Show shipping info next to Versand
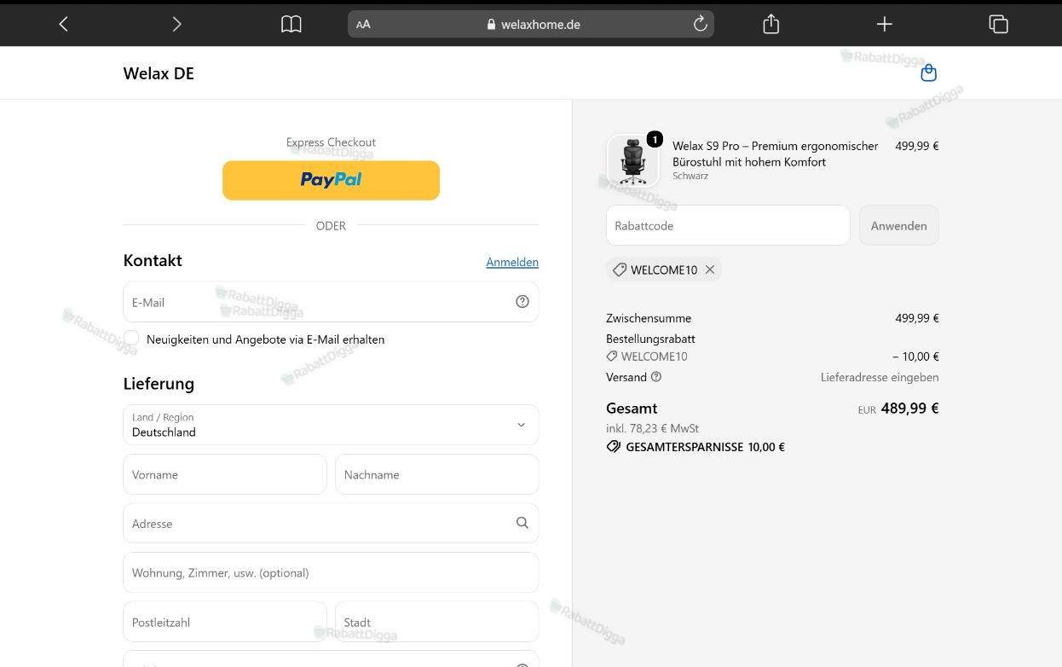The width and height of the screenshot is (1062, 667). click(656, 377)
